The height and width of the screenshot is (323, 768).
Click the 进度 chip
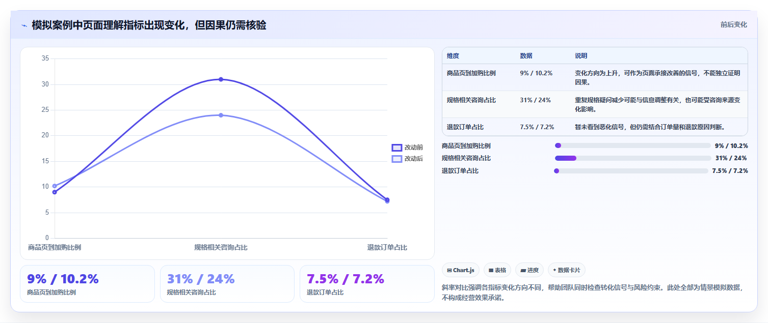pyautogui.click(x=529, y=270)
